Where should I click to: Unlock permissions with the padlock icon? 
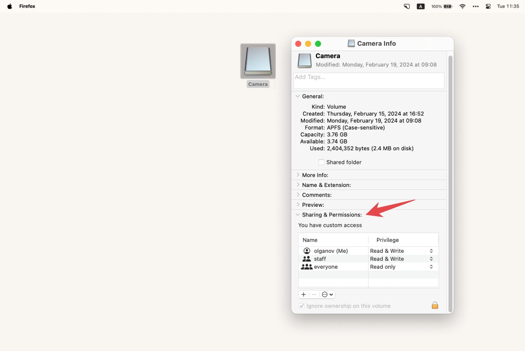435,305
